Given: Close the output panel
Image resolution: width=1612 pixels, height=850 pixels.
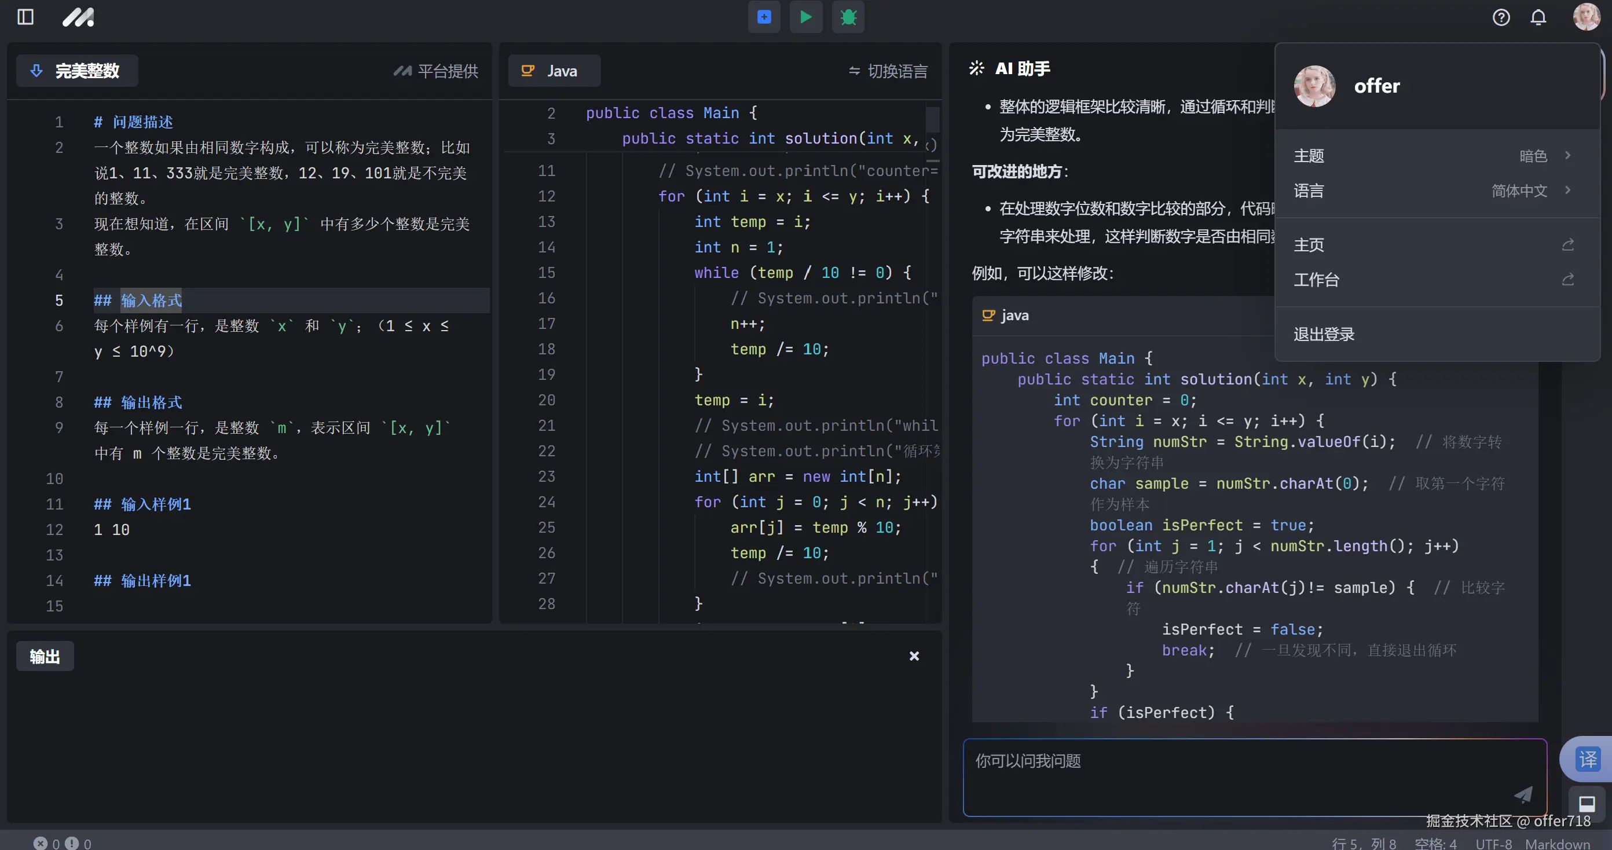Looking at the screenshot, I should pyautogui.click(x=914, y=656).
